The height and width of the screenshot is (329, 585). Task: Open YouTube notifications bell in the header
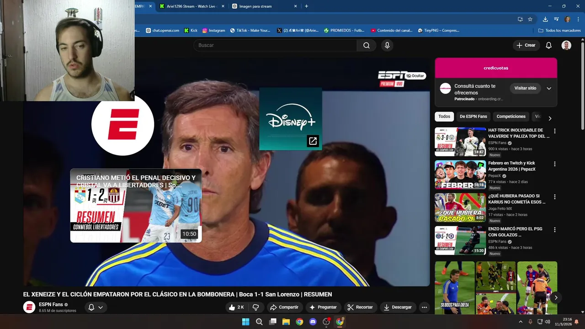549,45
